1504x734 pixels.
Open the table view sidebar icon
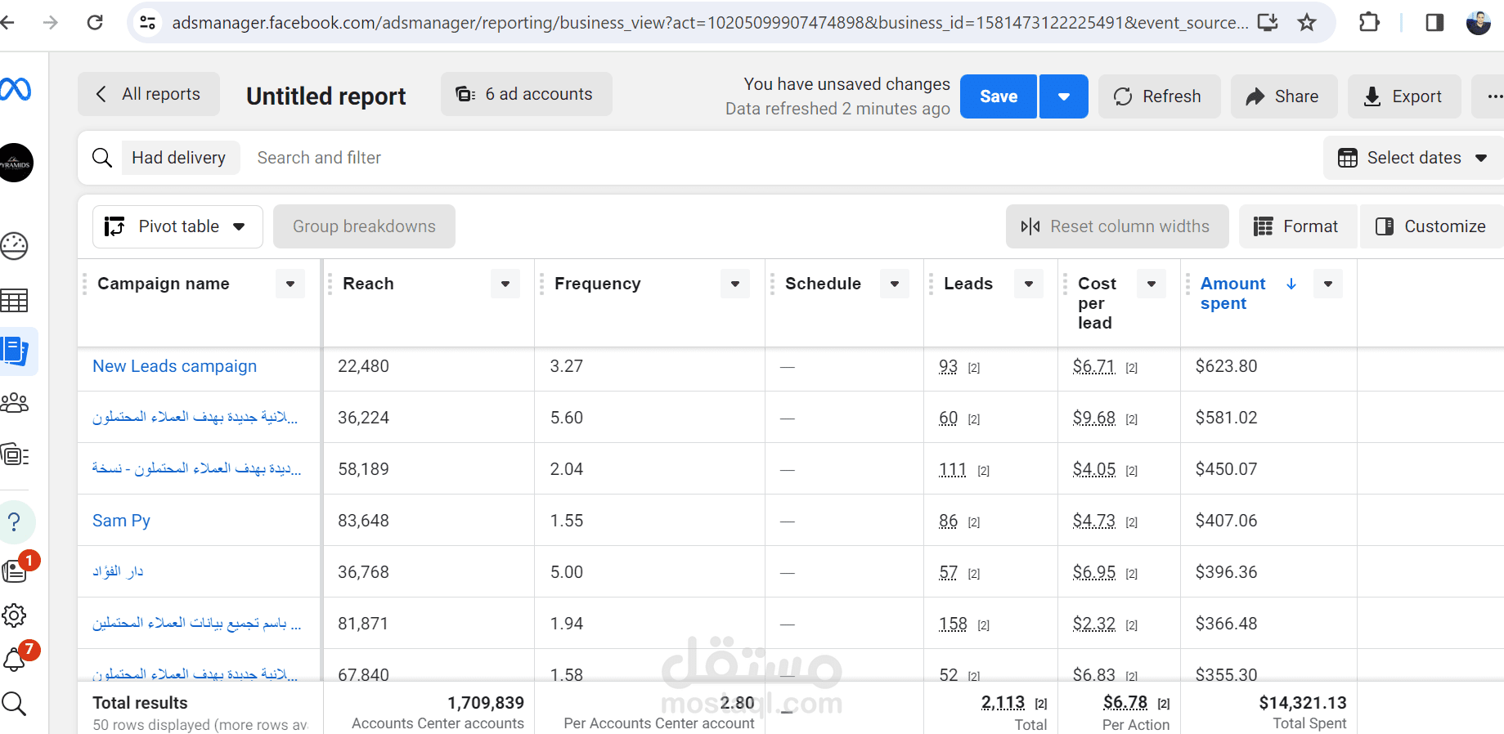tap(15, 301)
